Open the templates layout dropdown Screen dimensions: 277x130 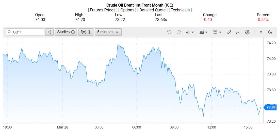(217, 32)
